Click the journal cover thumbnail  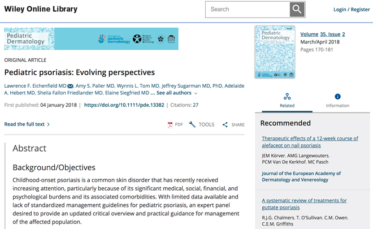click(x=275, y=52)
